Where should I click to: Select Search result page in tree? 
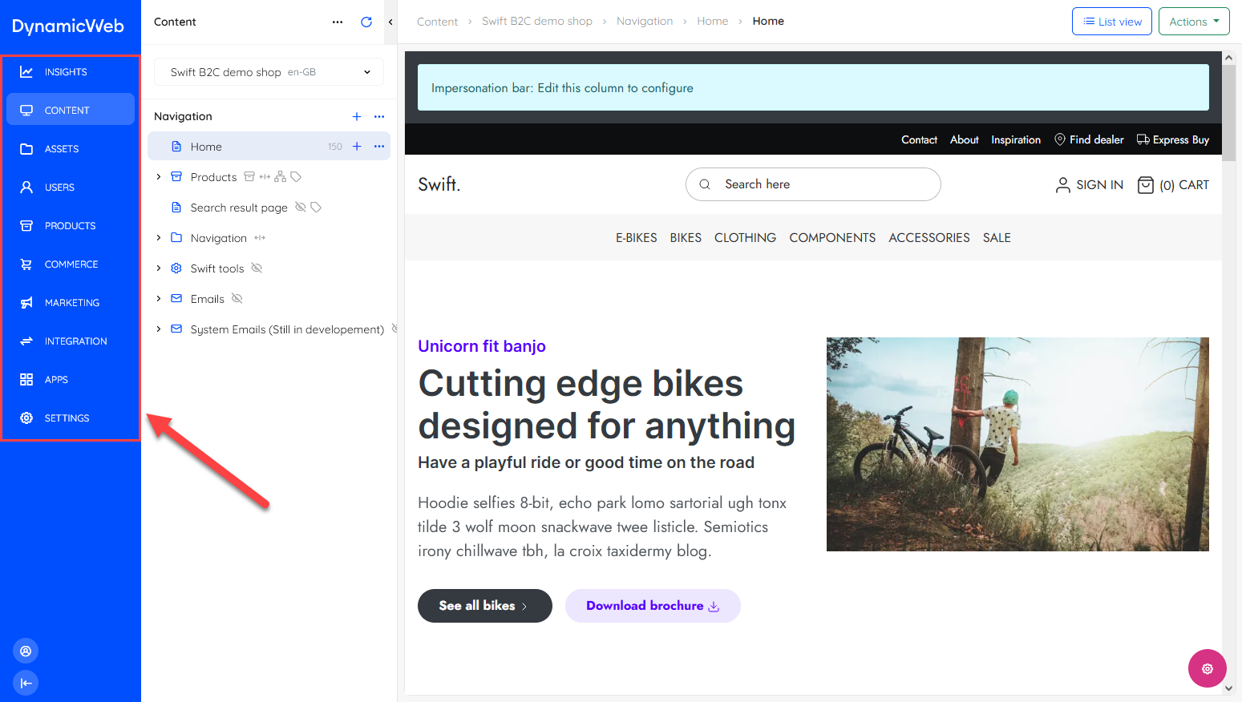[x=239, y=208]
